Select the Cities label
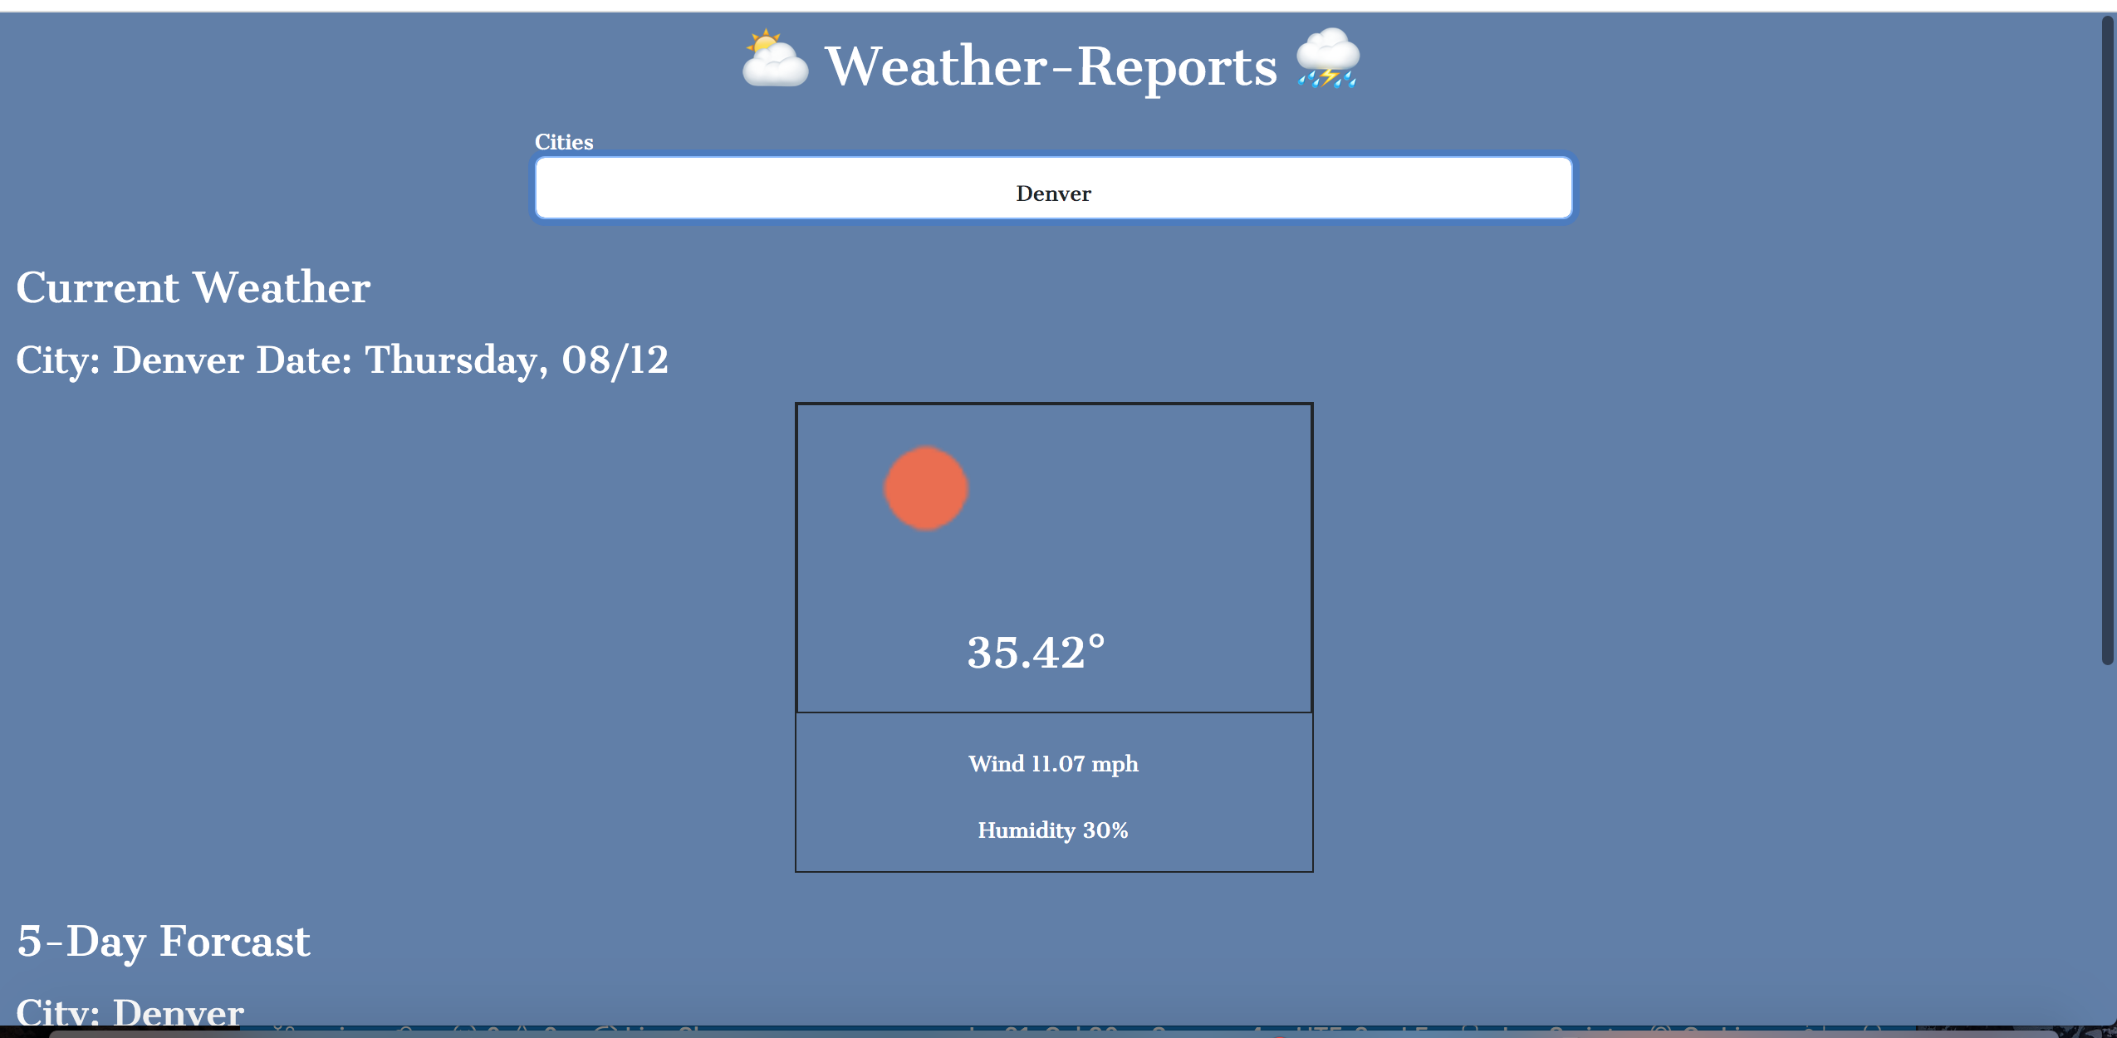Image resolution: width=2117 pixels, height=1038 pixels. pos(564,142)
